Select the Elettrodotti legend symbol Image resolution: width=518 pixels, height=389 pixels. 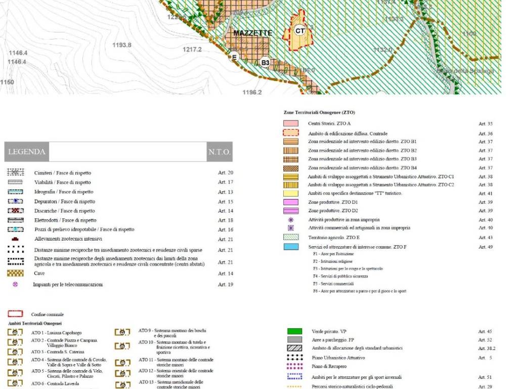pyautogui.click(x=16, y=220)
